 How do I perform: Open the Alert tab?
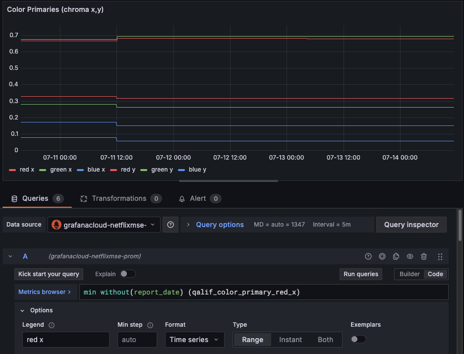[x=200, y=199]
